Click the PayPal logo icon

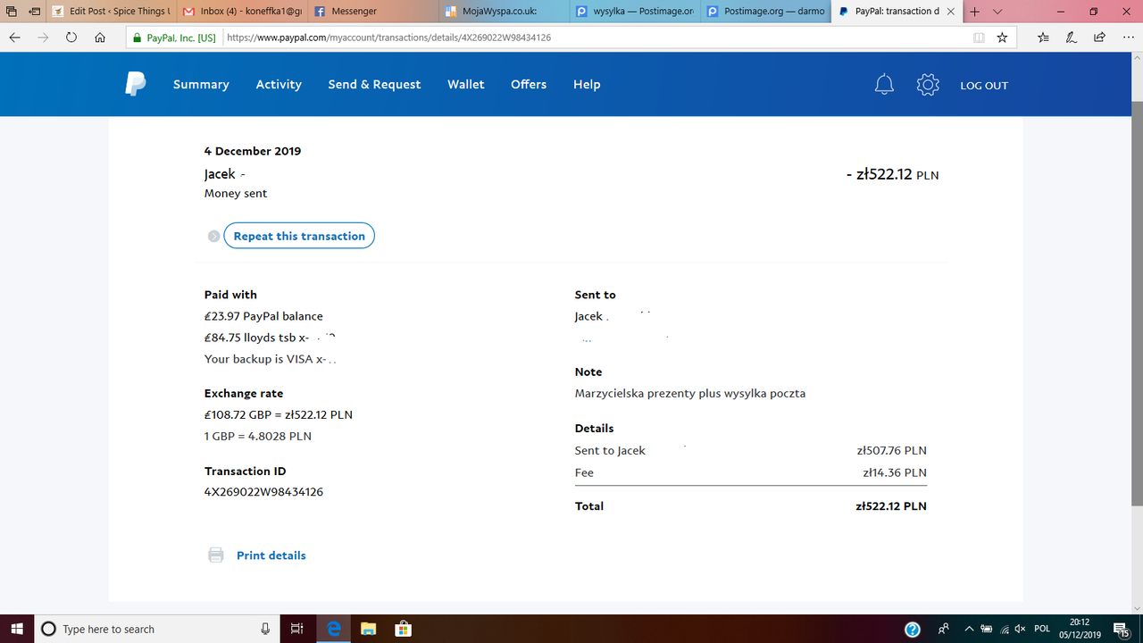(135, 84)
